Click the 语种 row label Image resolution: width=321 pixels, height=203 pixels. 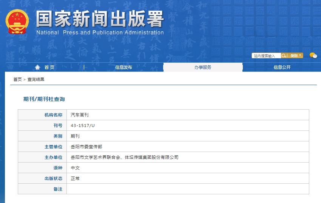coord(58,168)
